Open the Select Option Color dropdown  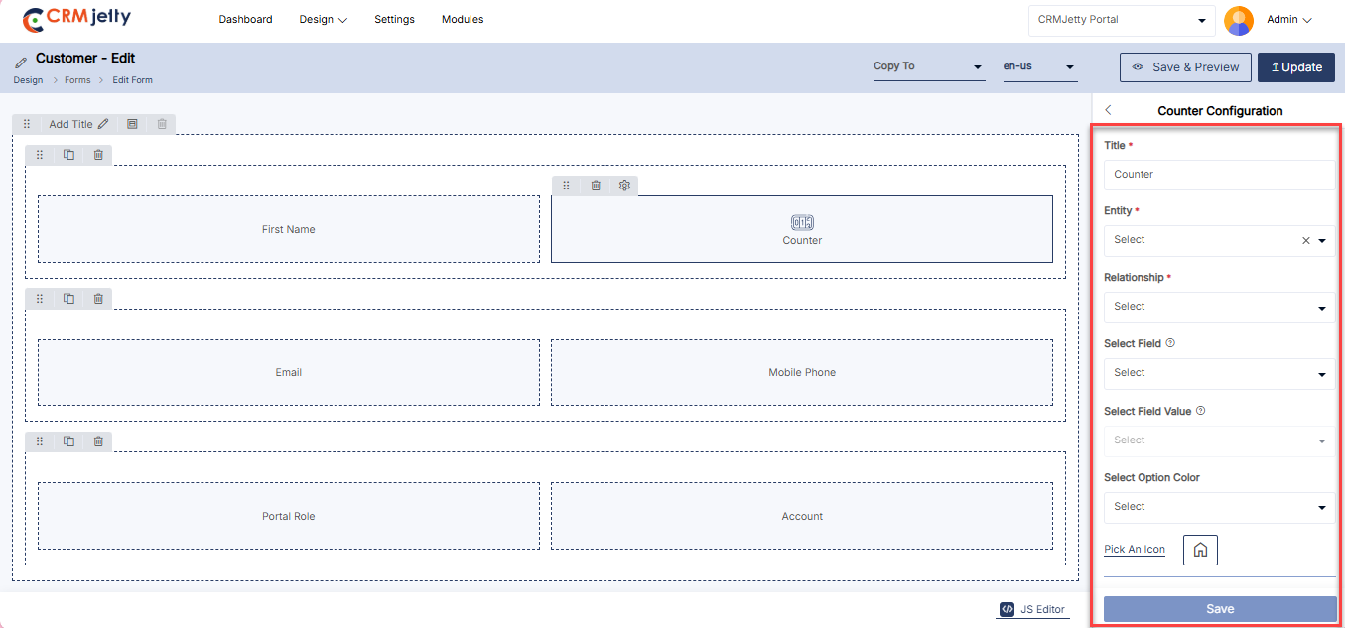[x=1219, y=508]
